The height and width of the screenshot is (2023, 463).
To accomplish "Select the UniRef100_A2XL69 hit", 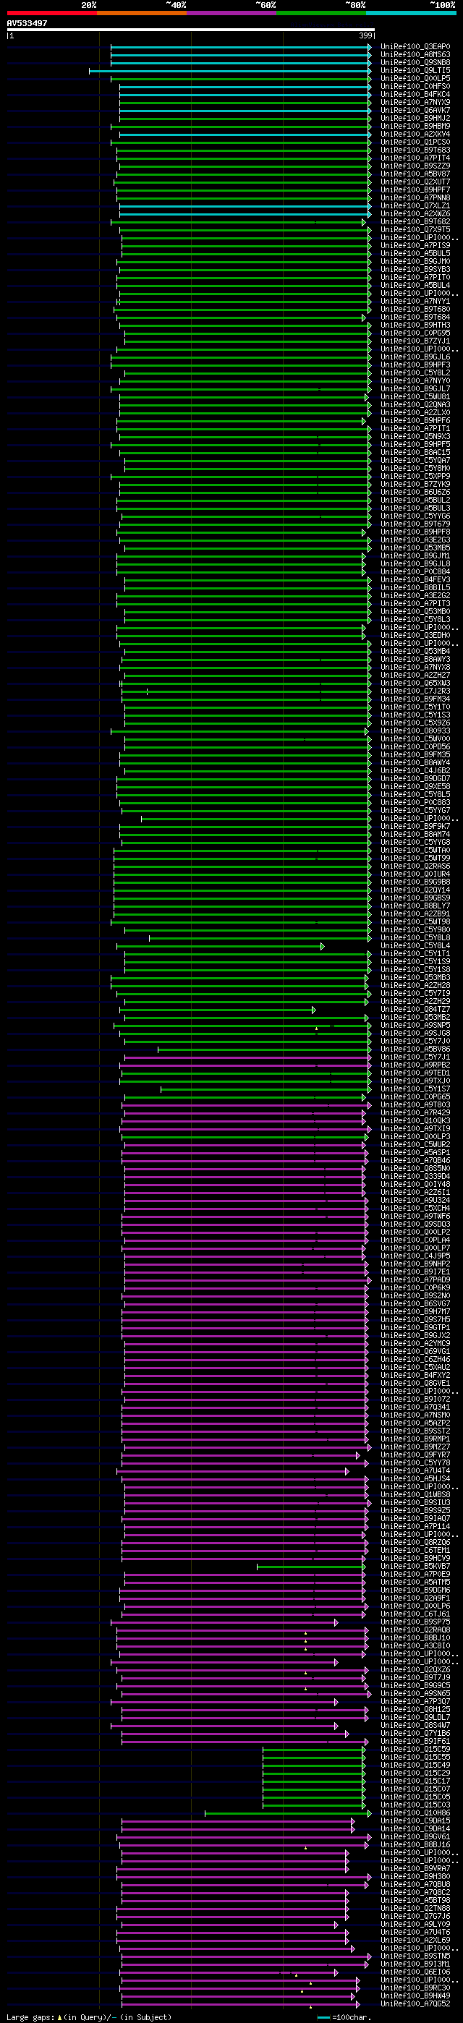I will tap(416, 1941).
